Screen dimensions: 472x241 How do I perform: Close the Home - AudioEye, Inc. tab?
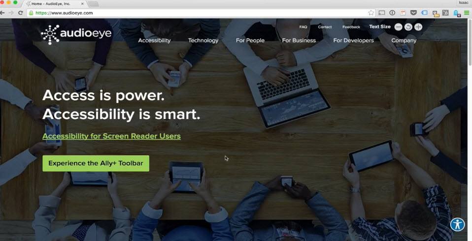[x=82, y=4]
